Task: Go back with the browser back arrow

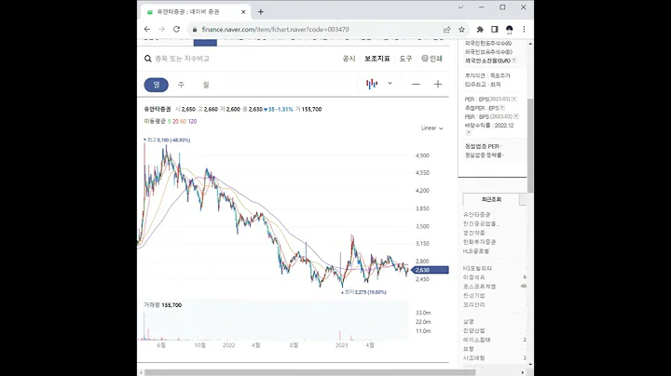Action: pyautogui.click(x=147, y=30)
